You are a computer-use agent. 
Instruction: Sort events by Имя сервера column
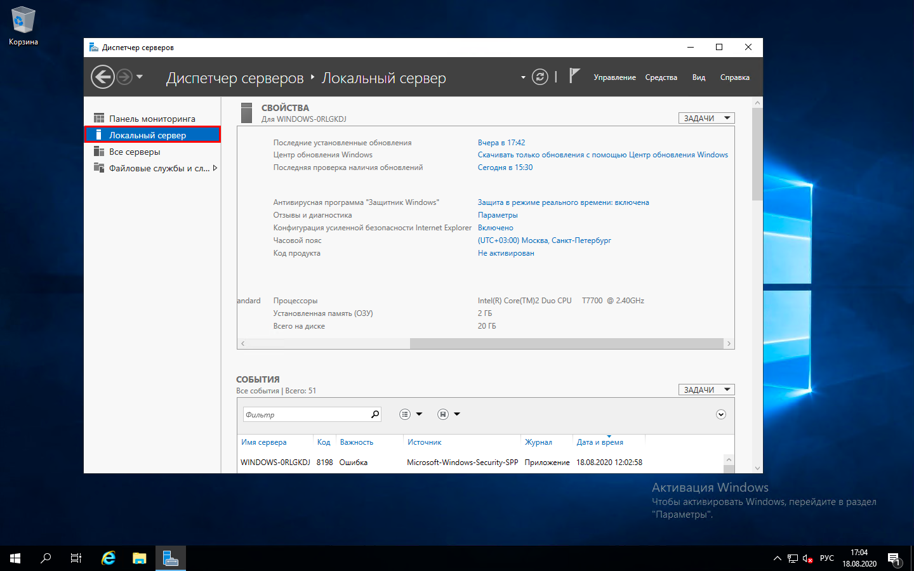263,442
